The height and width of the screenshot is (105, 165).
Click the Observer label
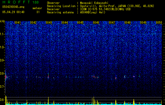(x=53, y=3)
